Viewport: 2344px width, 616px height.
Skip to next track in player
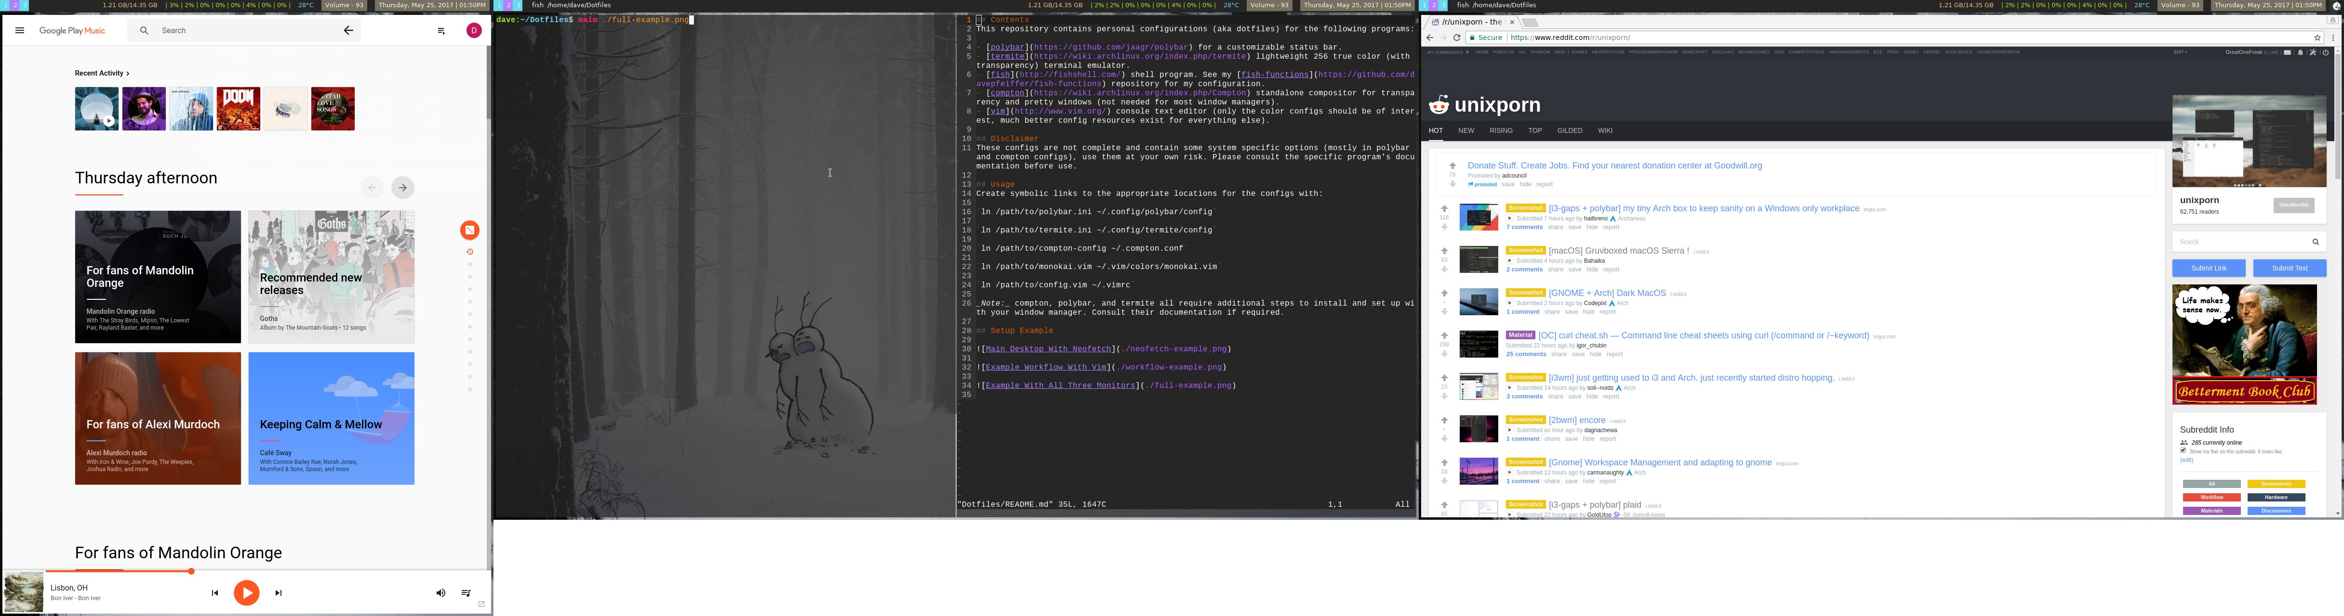(x=279, y=593)
